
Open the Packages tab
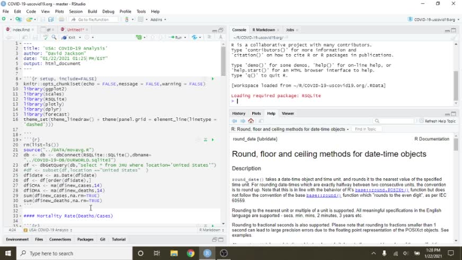[x=85, y=239]
